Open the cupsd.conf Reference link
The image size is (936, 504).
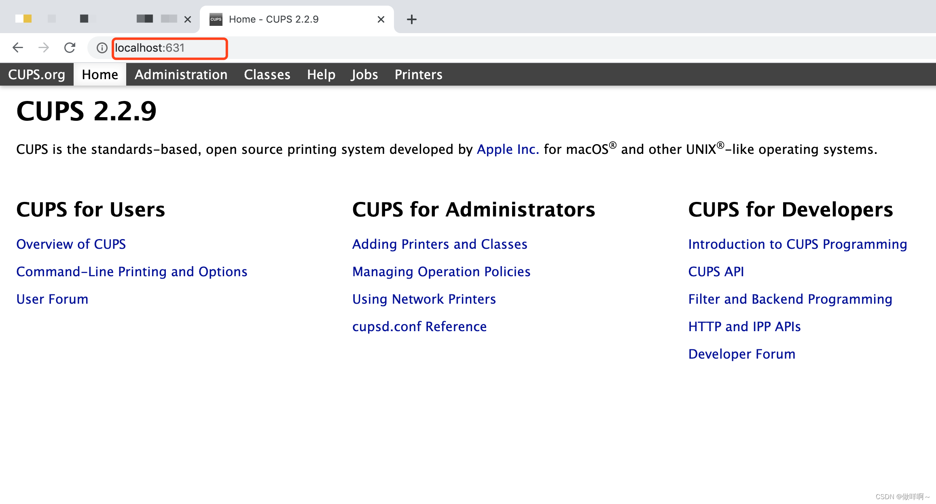(419, 327)
